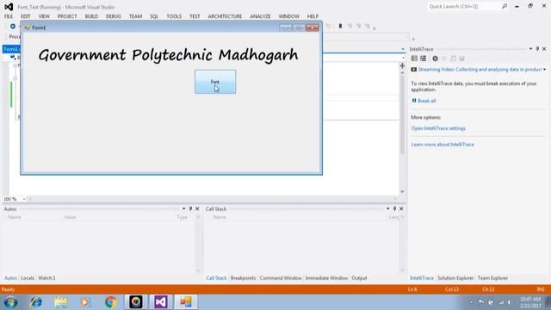
Task: Click the bookmark toolbar icon
Action: (x=340, y=26)
